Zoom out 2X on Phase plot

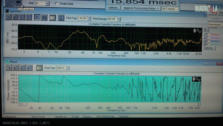point(22,67)
